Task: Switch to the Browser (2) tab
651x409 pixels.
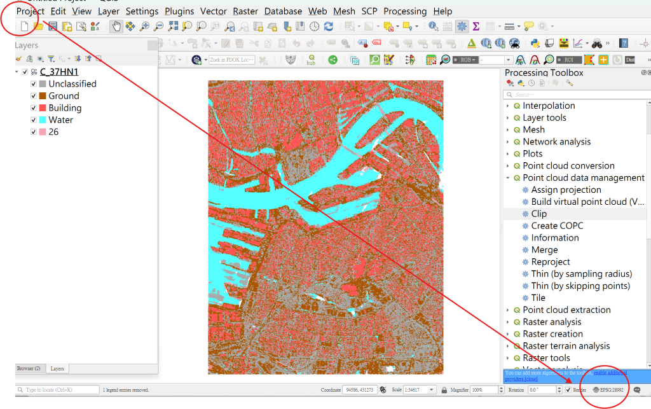Action: (x=29, y=368)
